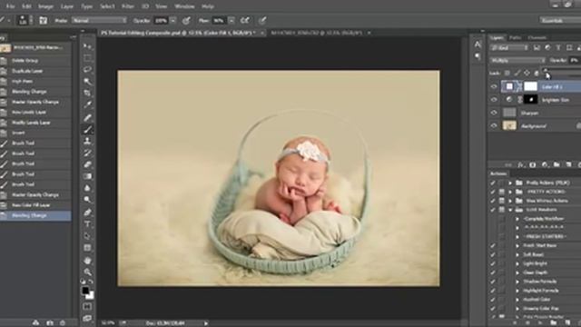581x327 pixels.
Task: Select the Quick Selection tool
Action: [87, 81]
